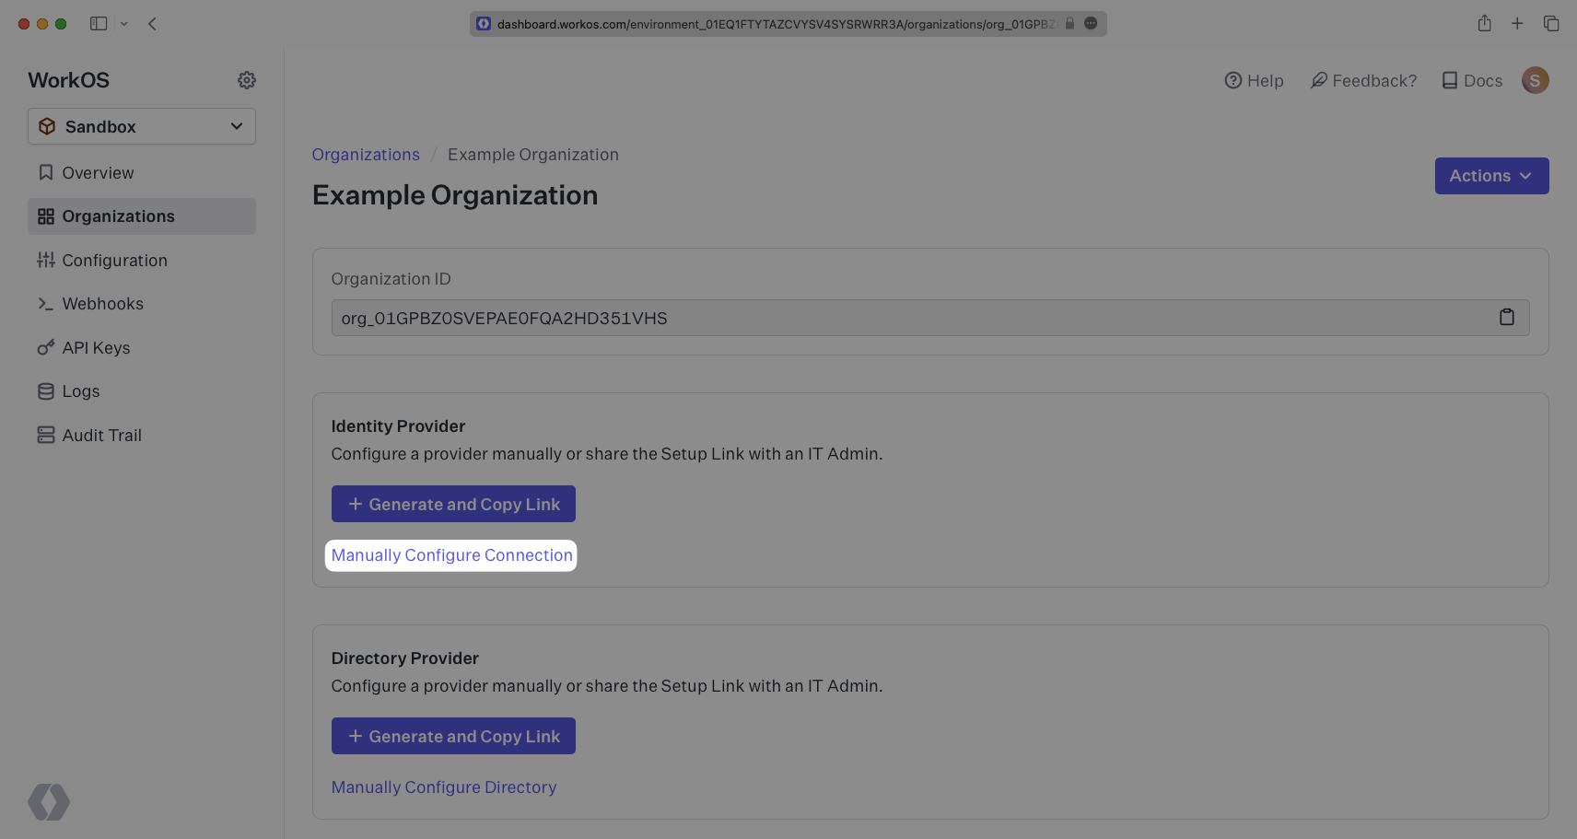Click Manually Configure Connection link
The image size is (1577, 839).
[451, 555]
